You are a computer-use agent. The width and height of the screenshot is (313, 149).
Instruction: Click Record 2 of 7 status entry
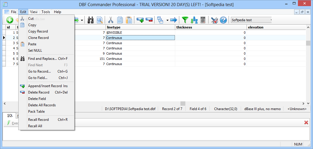(x=172, y=109)
